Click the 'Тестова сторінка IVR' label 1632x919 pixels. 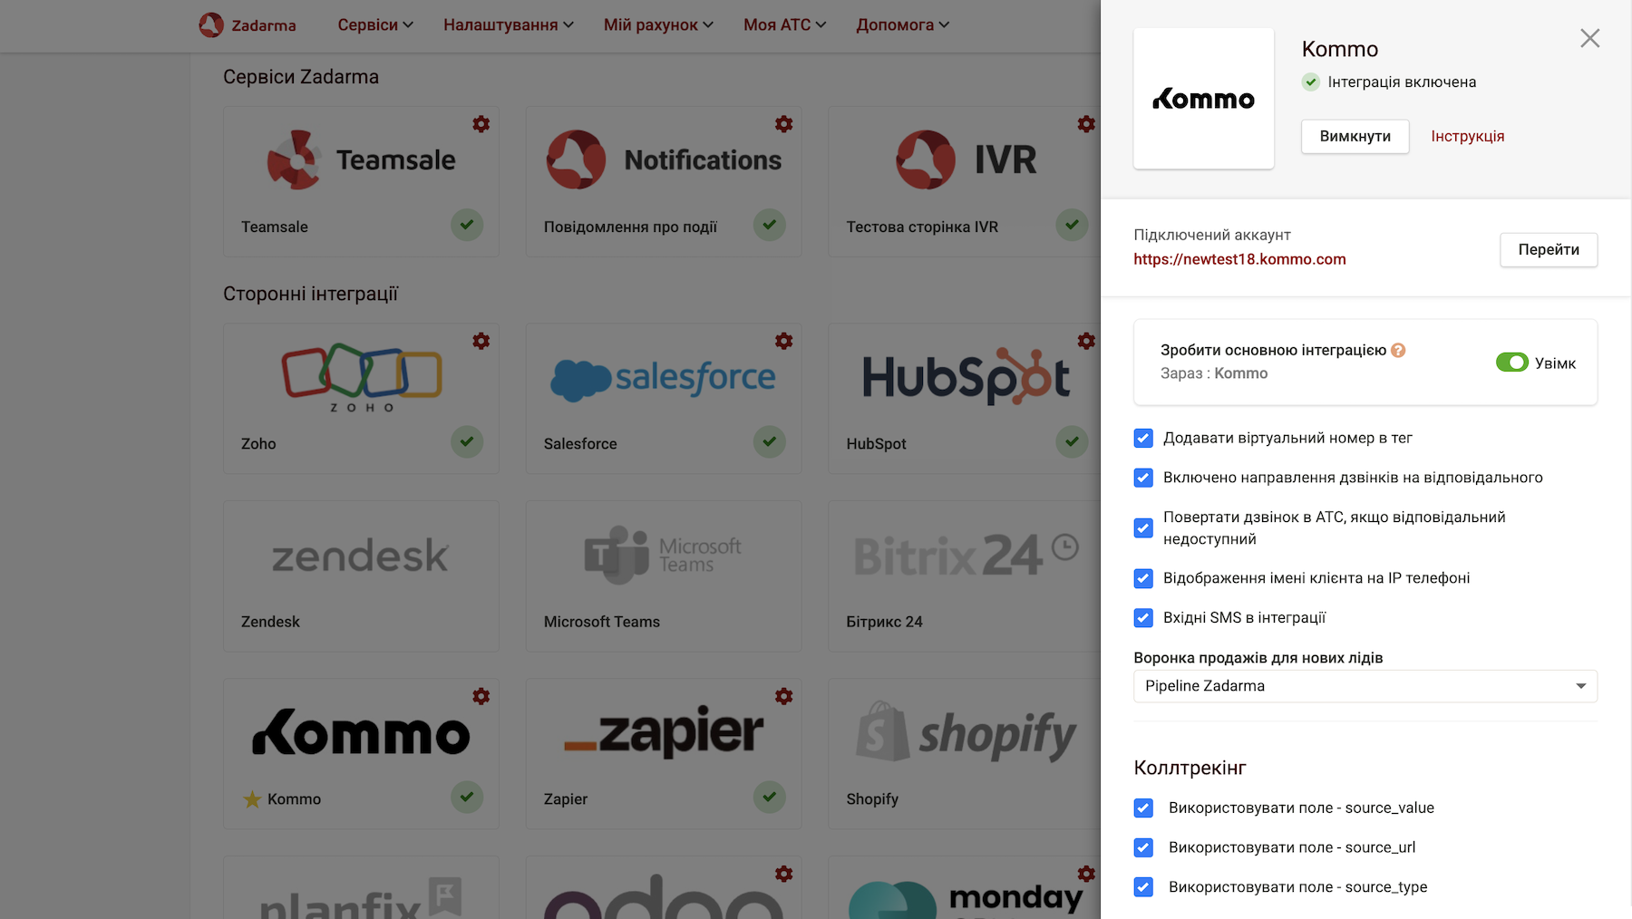[922, 227]
